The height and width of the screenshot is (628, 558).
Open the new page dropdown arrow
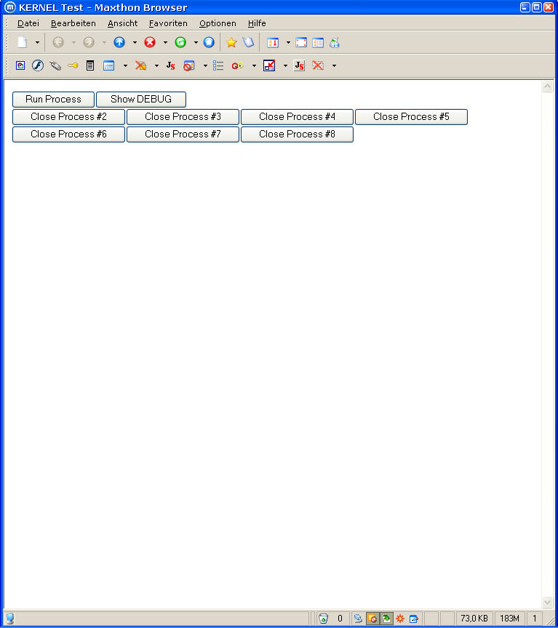pyautogui.click(x=37, y=42)
